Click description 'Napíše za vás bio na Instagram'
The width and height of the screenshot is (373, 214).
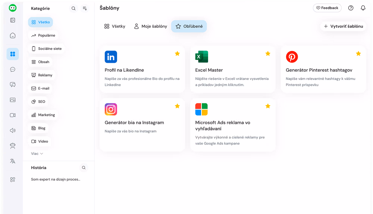131,131
